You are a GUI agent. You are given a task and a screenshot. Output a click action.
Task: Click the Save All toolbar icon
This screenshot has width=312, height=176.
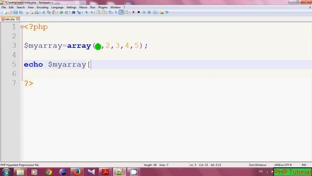pos(21,12)
